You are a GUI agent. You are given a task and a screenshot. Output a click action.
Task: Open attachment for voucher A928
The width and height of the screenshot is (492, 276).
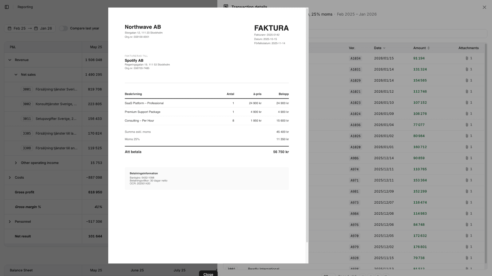[x=469, y=258]
